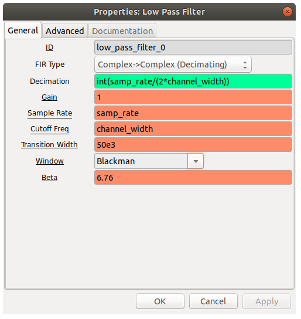Click the Transition Width label

50,145
